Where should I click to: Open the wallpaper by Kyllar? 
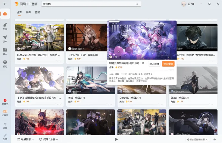click(x=39, y=122)
